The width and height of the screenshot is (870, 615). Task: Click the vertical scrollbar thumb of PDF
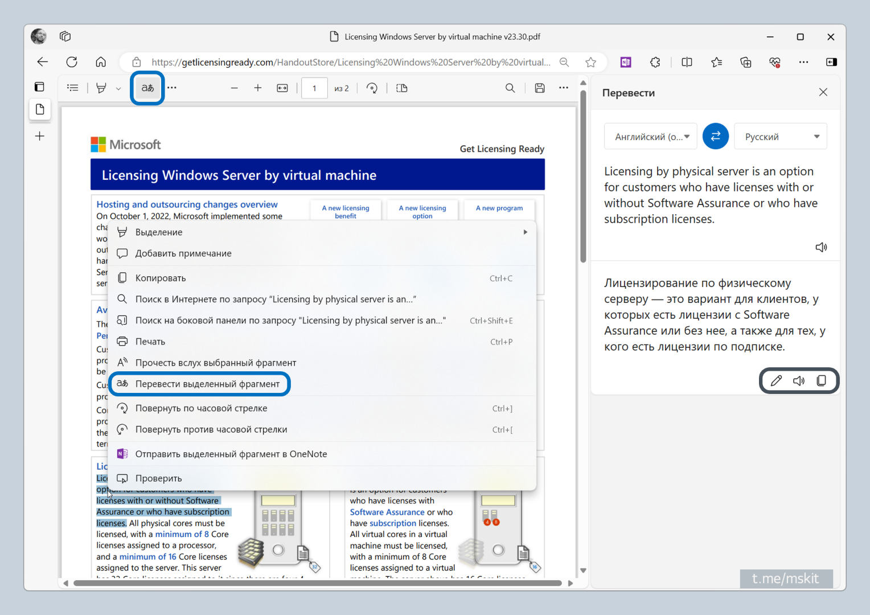tap(583, 176)
